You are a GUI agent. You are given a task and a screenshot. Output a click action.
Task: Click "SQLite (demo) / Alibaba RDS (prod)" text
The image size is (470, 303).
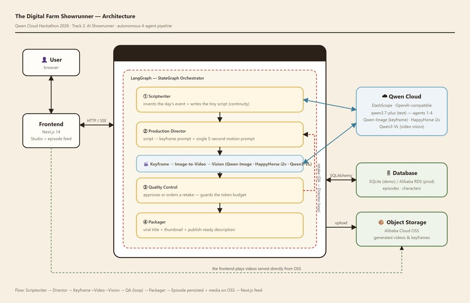(x=402, y=181)
